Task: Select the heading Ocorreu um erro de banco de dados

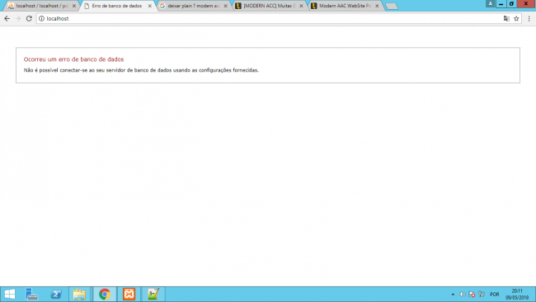Action: [73, 59]
